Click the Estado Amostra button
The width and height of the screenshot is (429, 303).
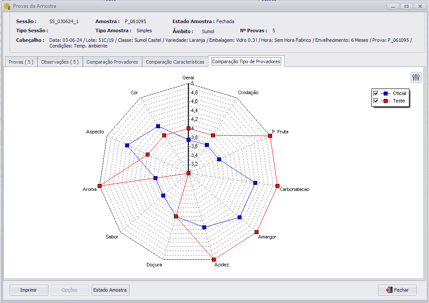pyautogui.click(x=110, y=290)
